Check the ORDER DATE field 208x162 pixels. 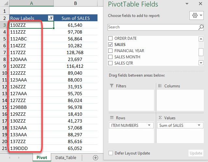[x=111, y=38]
